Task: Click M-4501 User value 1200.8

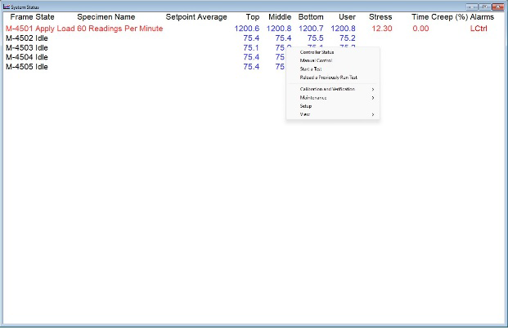Action: tap(343, 29)
